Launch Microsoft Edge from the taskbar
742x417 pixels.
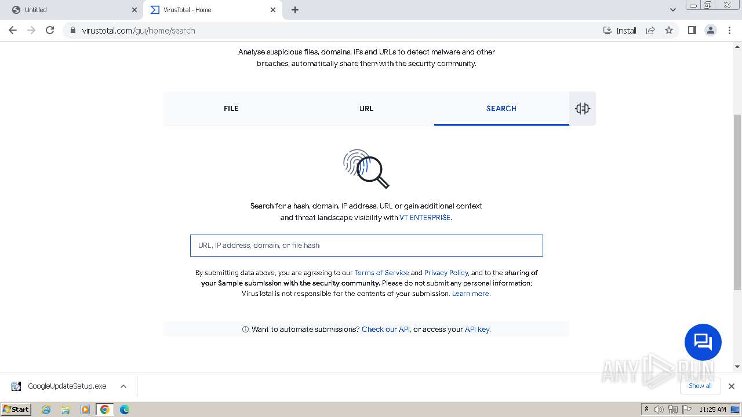(125, 409)
